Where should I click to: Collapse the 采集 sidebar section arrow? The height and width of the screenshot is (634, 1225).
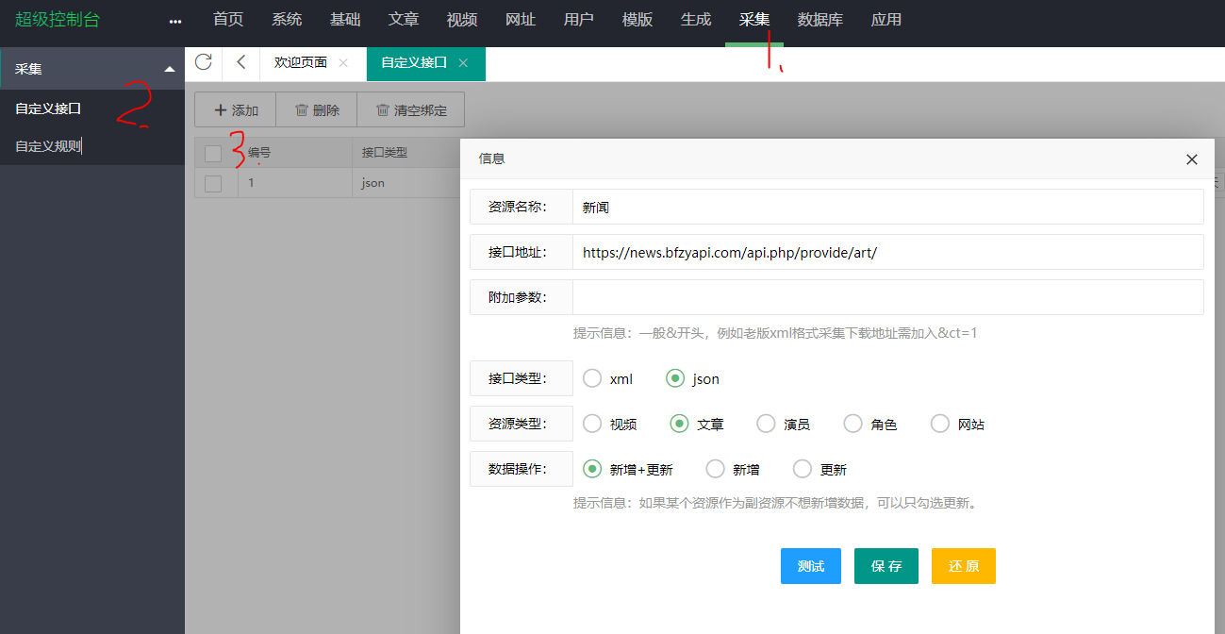170,68
